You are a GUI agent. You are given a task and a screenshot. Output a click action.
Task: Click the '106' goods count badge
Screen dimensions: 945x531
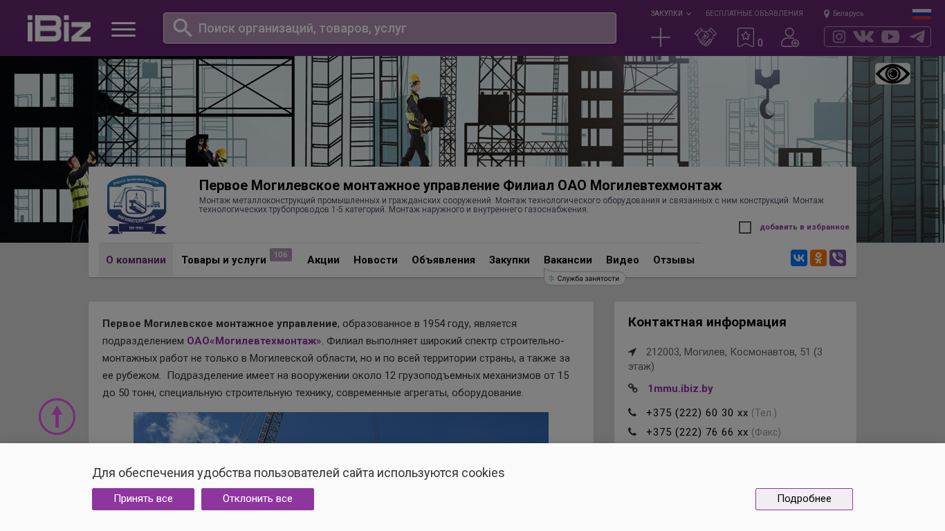(281, 255)
